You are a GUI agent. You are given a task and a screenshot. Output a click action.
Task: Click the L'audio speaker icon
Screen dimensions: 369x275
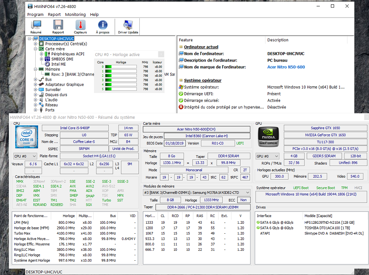[x=41, y=100]
